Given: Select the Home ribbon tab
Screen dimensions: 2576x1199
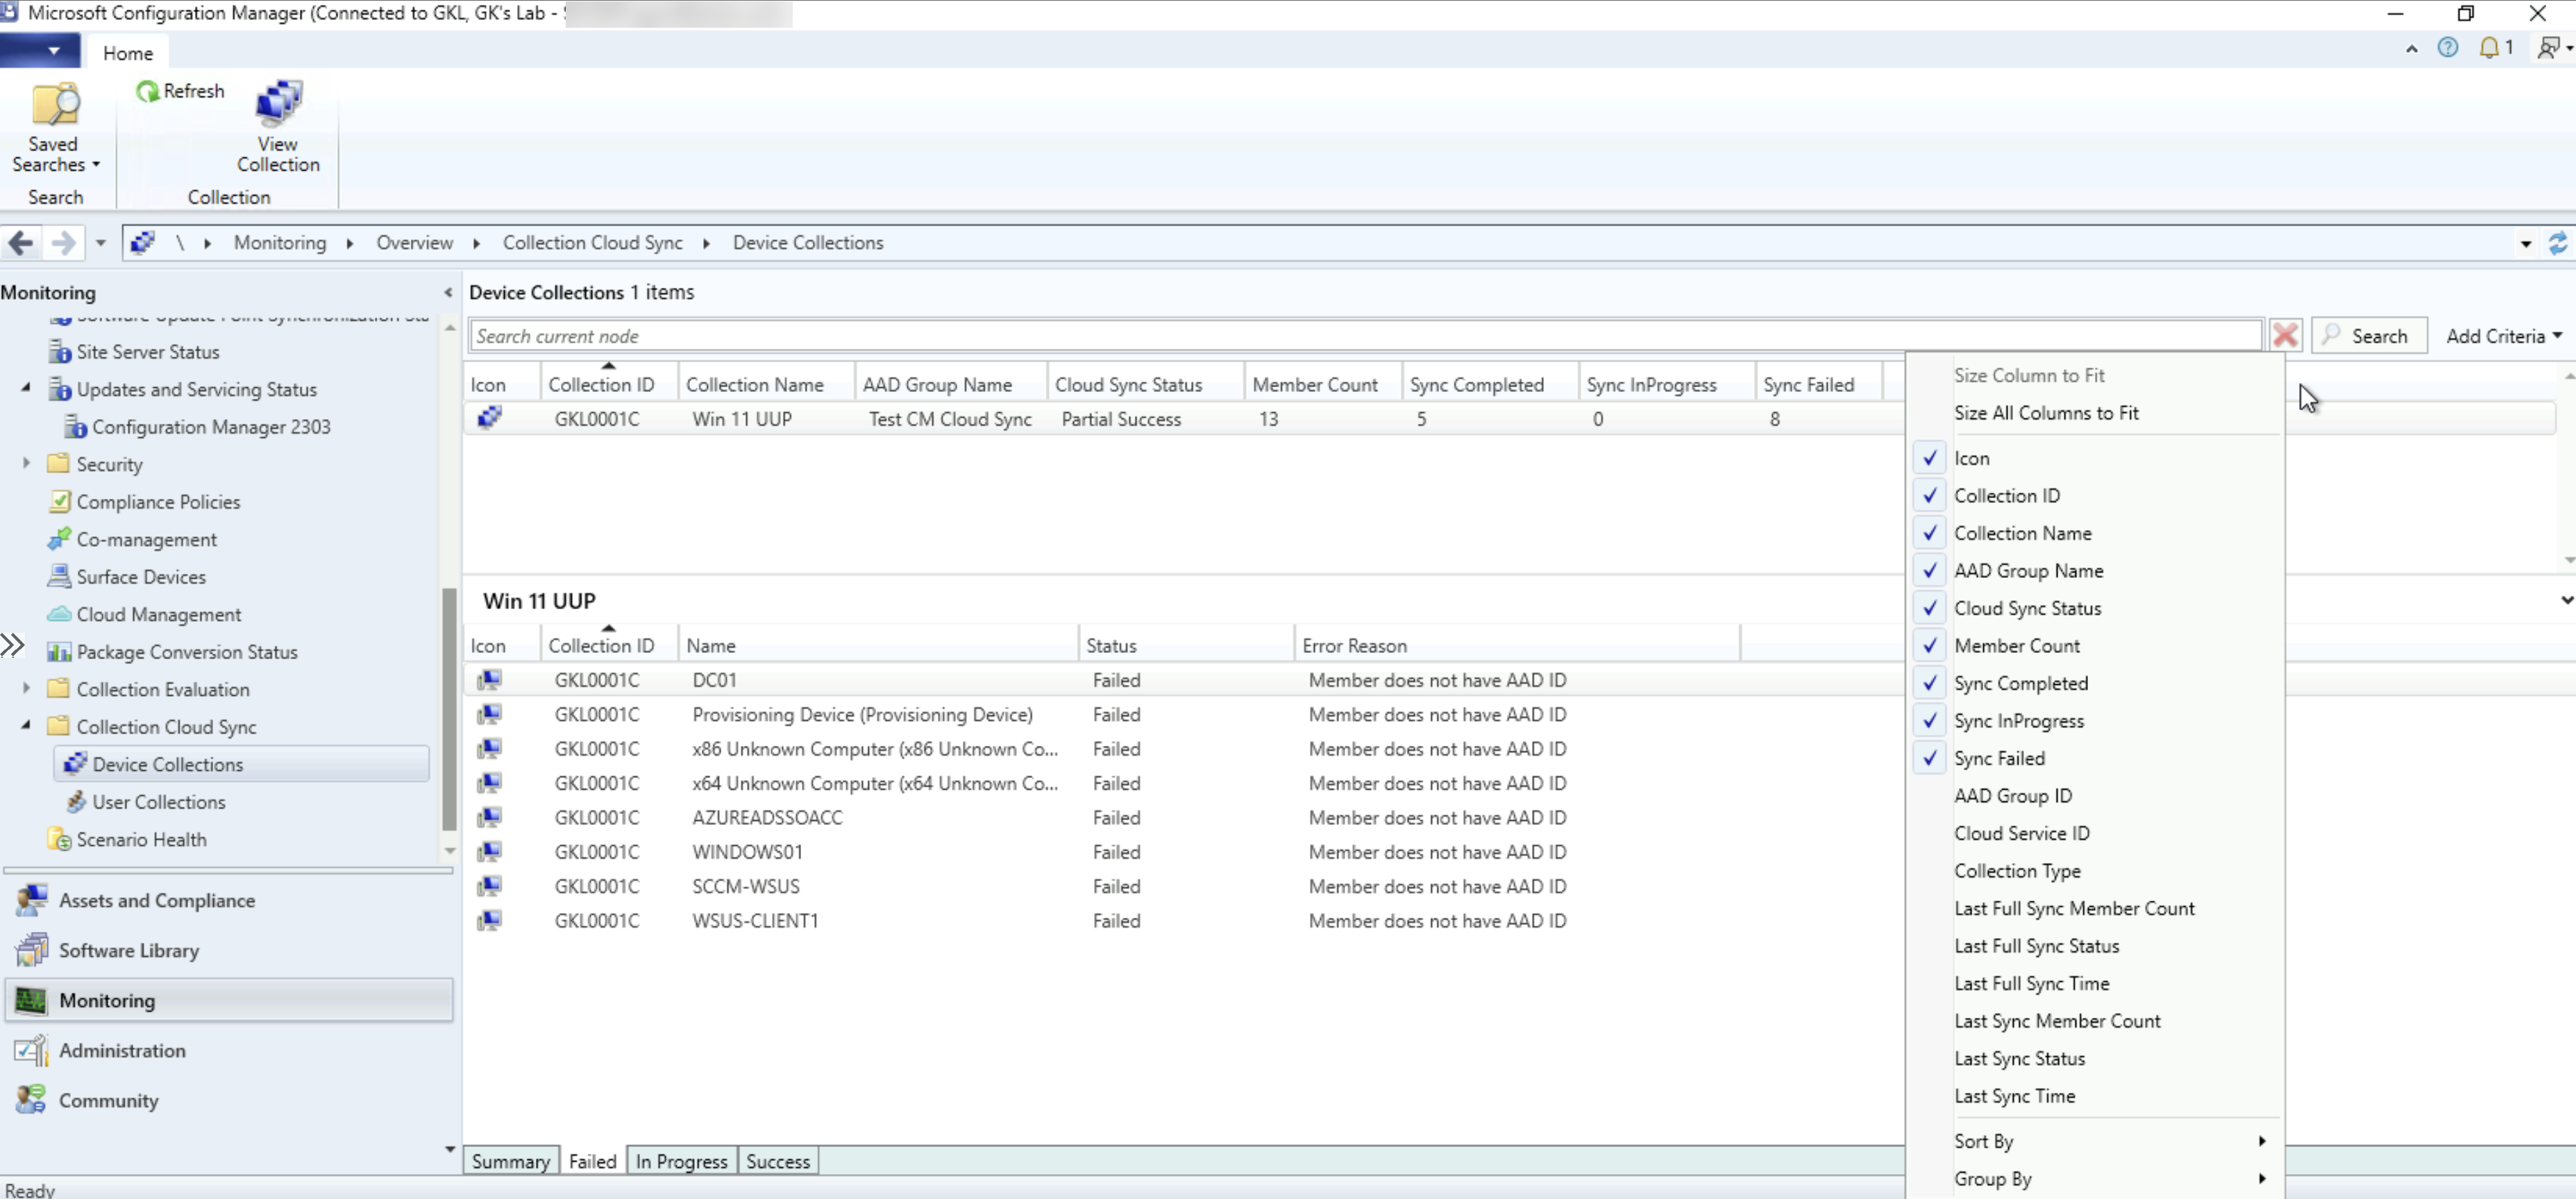Looking at the screenshot, I should tap(128, 53).
